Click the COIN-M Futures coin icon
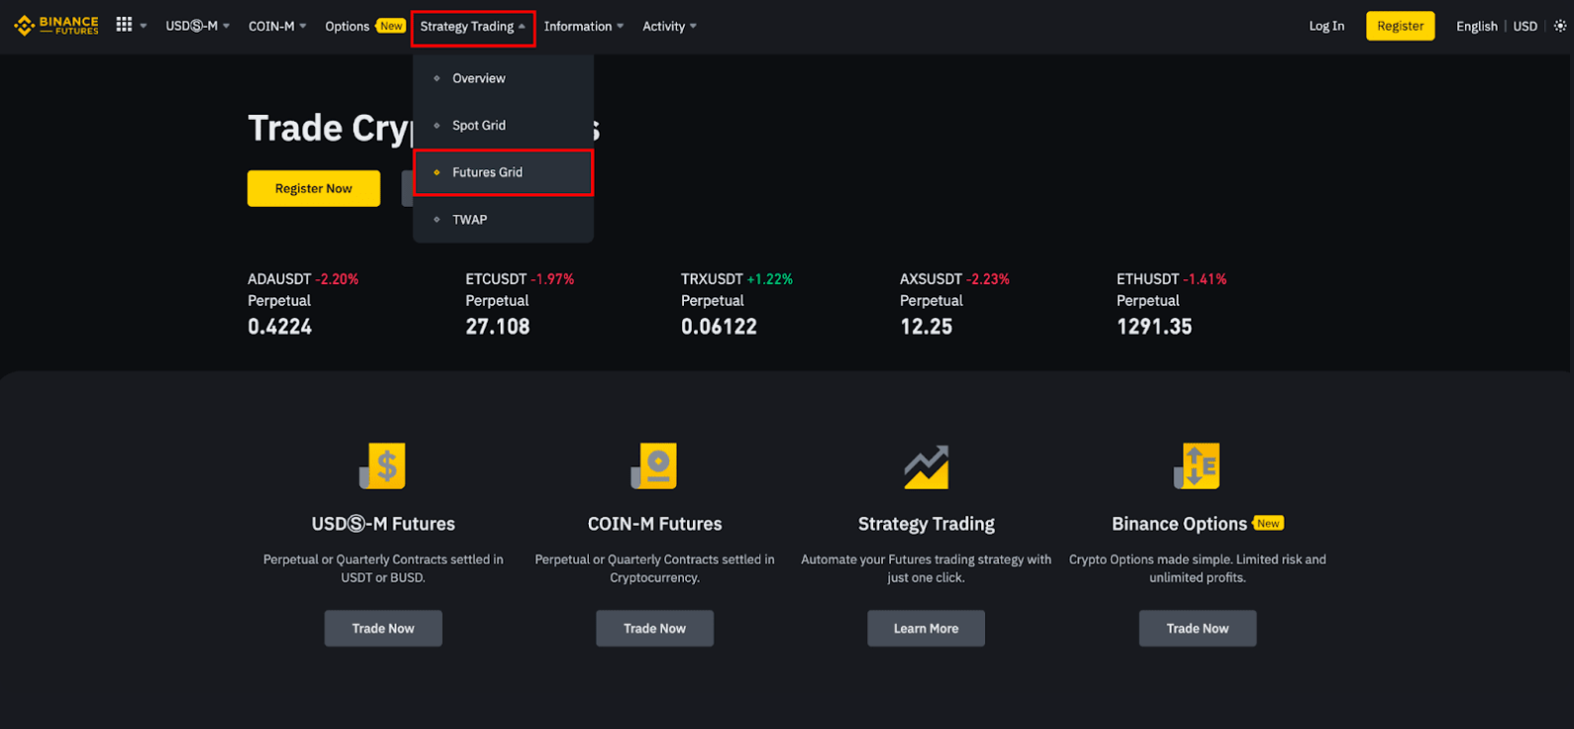This screenshot has height=729, width=1574. pos(654,466)
